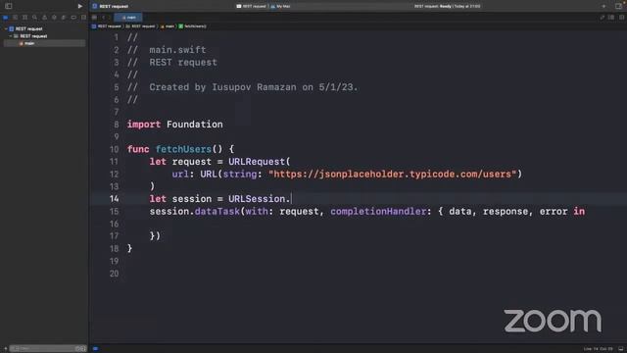Click 'dataTask' on line 15

217,212
